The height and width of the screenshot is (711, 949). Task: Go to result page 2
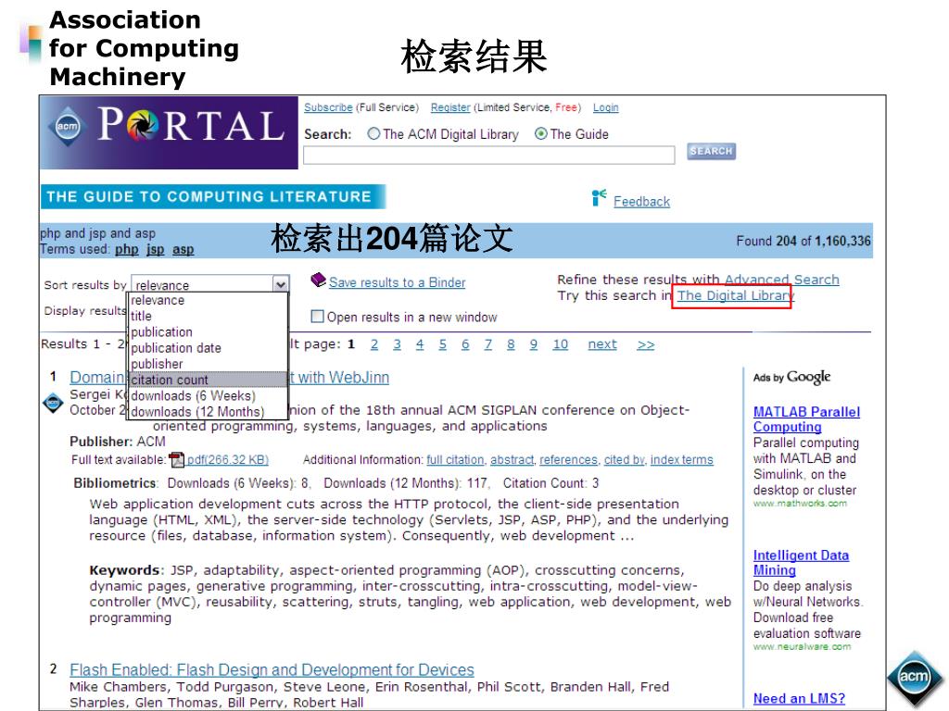[x=374, y=344]
